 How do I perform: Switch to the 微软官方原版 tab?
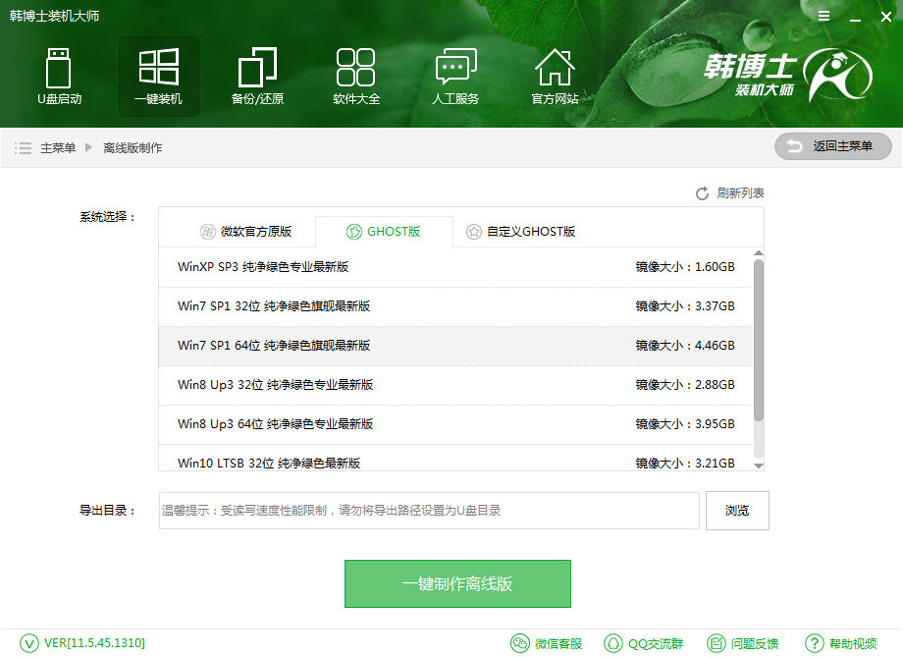pyautogui.click(x=244, y=231)
